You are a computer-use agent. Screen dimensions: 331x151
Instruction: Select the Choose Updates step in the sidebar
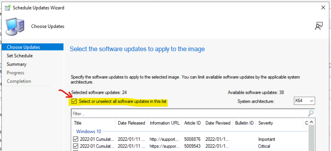(x=23, y=47)
